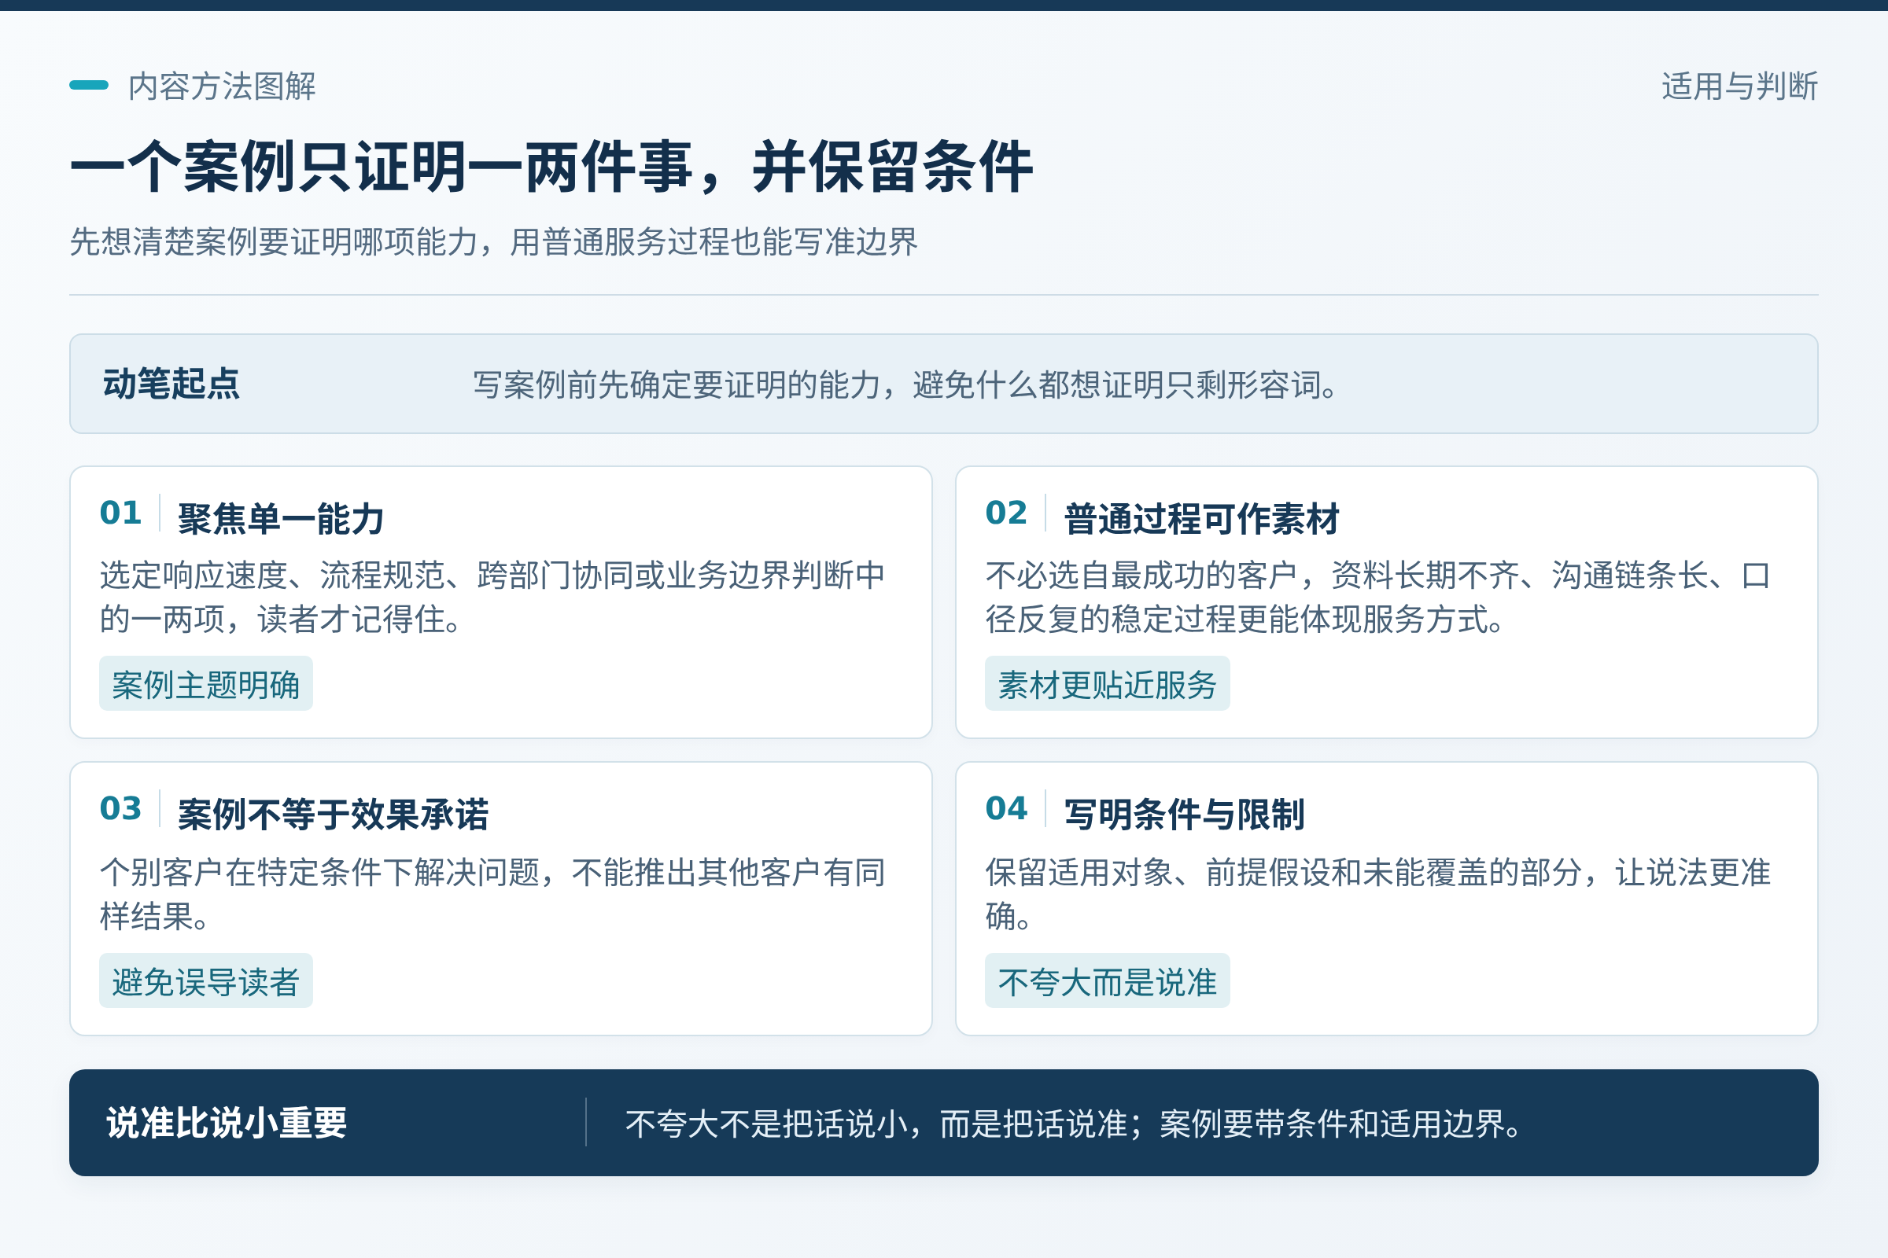Select the main title 一个案例只证明一两件事，并保留条件
Viewport: 1888px width, 1258px height.
click(551, 167)
